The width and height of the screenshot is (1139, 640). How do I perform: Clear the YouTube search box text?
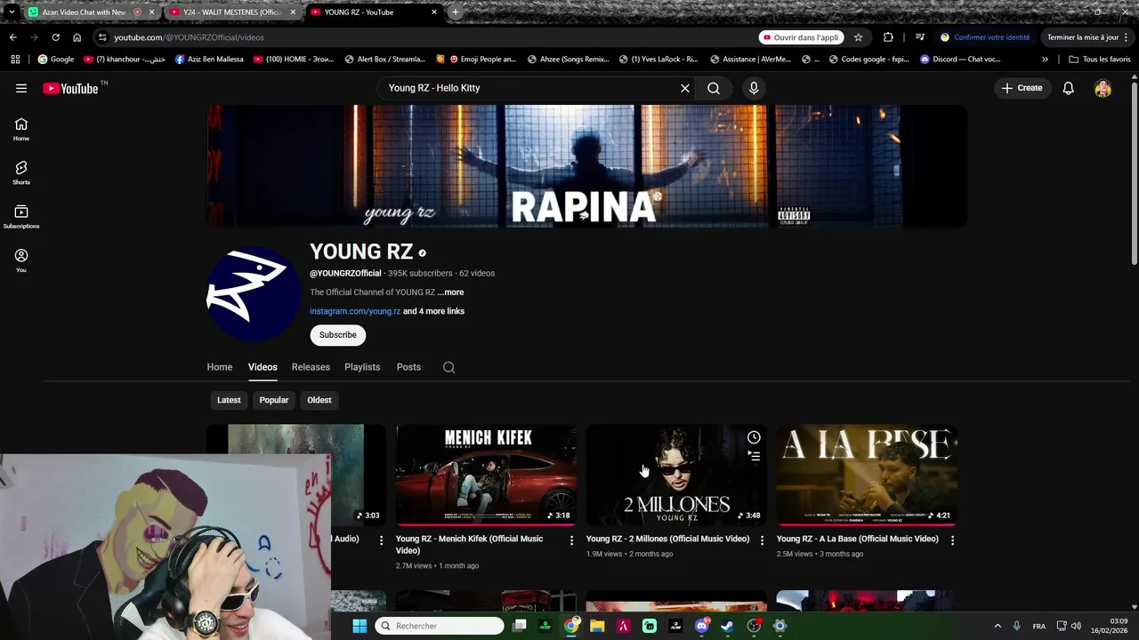point(685,88)
